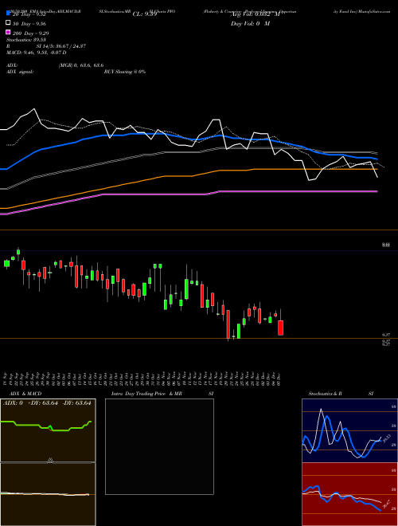Click the ADX '(MGR) 0, 63.6, 63.6' values
This screenshot has height=526, width=398.
[x=81, y=65]
